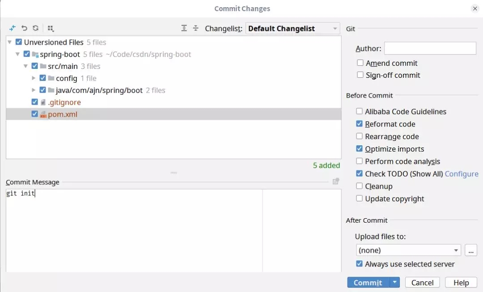Click the Author input field

point(430,48)
